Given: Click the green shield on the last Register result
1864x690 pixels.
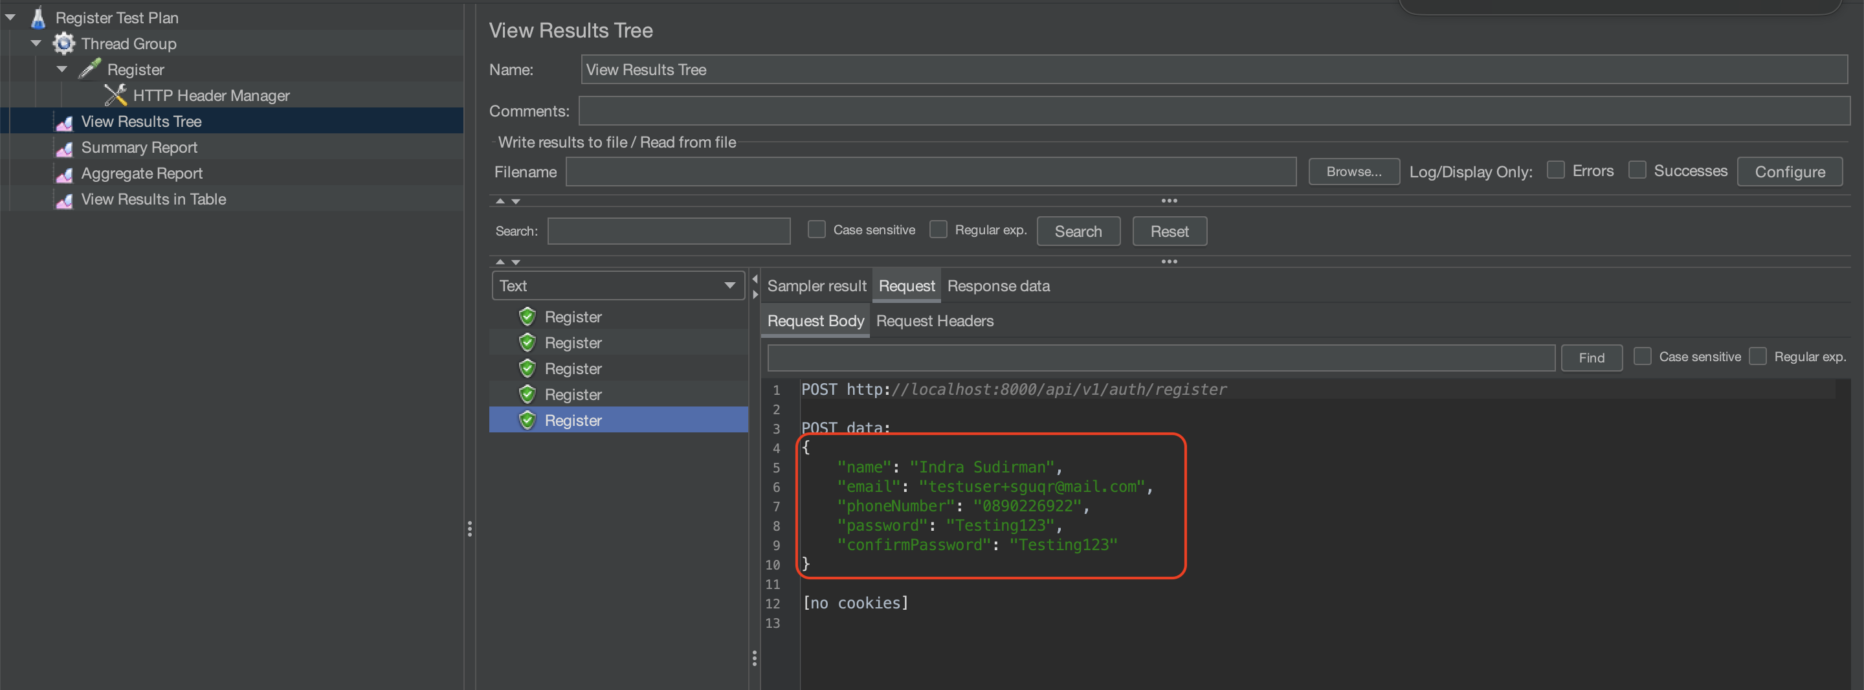Looking at the screenshot, I should [x=527, y=420].
